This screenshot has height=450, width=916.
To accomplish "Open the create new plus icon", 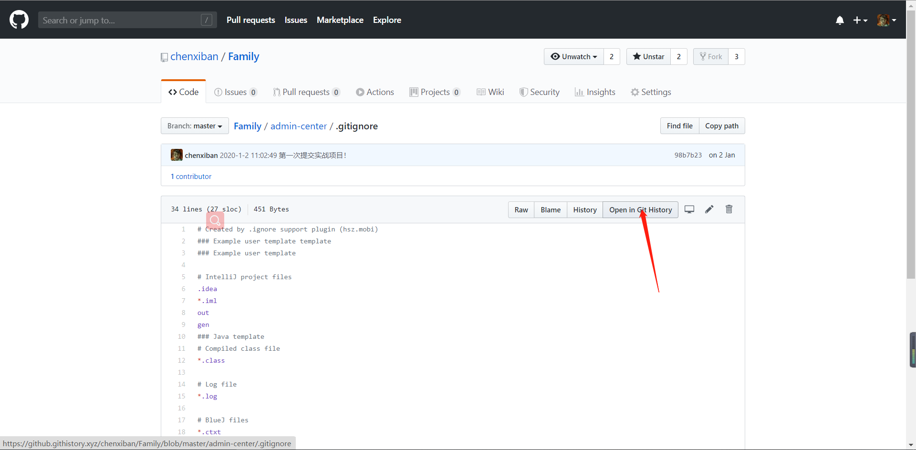I will point(858,20).
